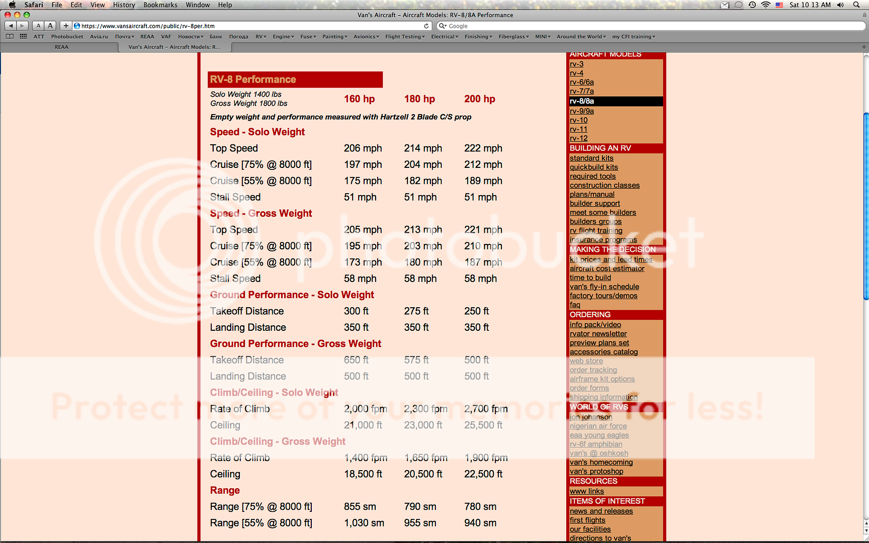Image resolution: width=869 pixels, height=543 pixels.
Task: Expand the RV bookmarks folder
Action: click(261, 37)
